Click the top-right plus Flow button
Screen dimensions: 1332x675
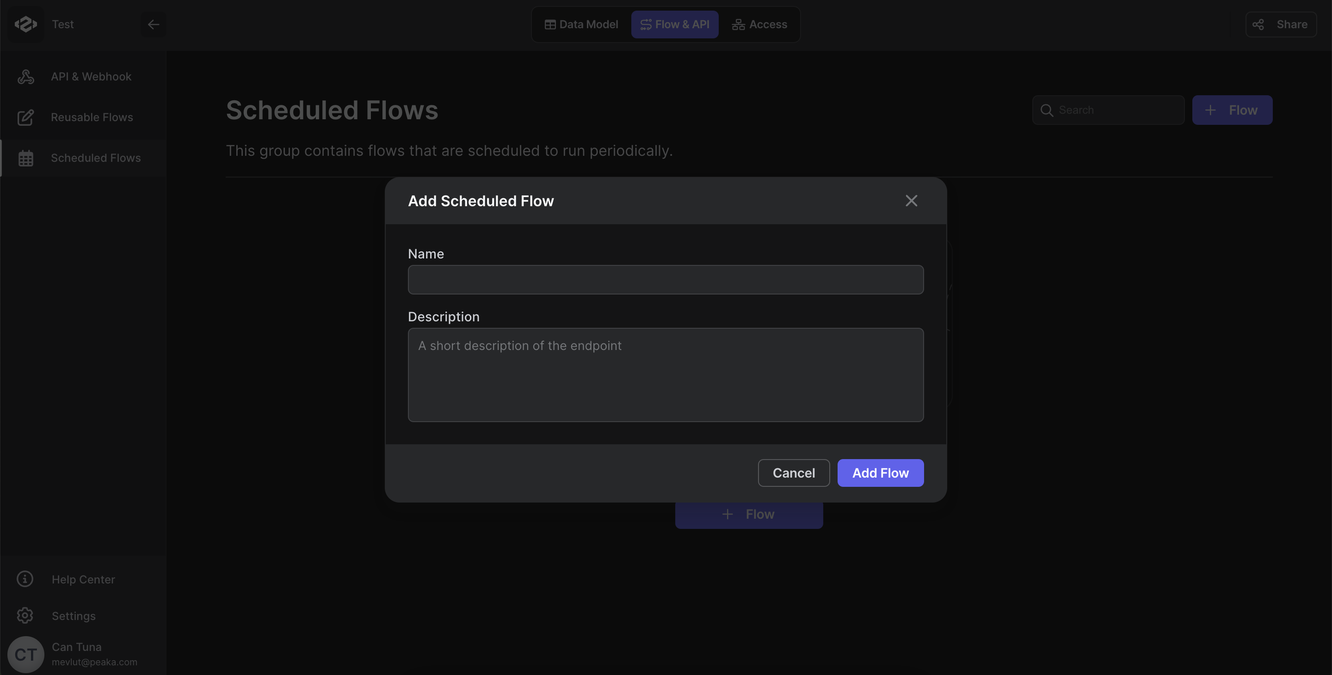click(1232, 110)
